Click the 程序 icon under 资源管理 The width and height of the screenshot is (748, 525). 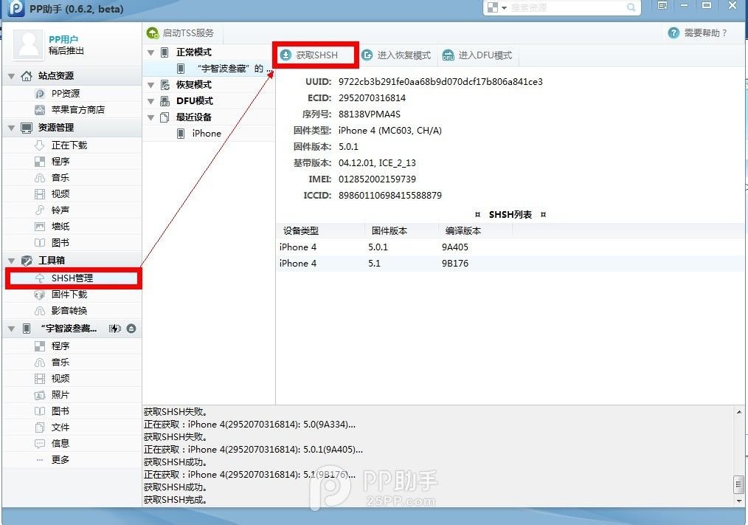[40, 162]
